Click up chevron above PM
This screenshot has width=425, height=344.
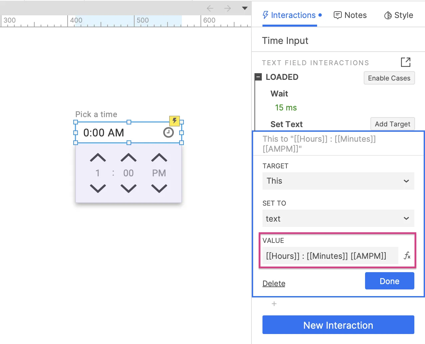(159, 158)
